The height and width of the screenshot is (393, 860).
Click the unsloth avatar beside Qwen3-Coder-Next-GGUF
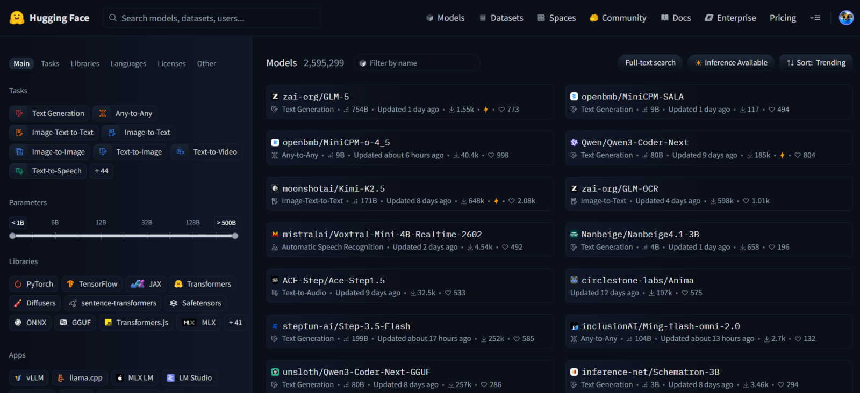point(275,372)
